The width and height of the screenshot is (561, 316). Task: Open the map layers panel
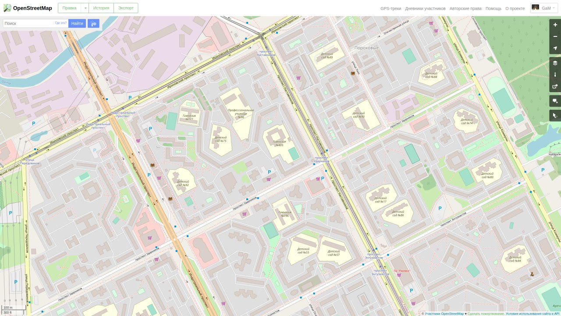click(555, 63)
